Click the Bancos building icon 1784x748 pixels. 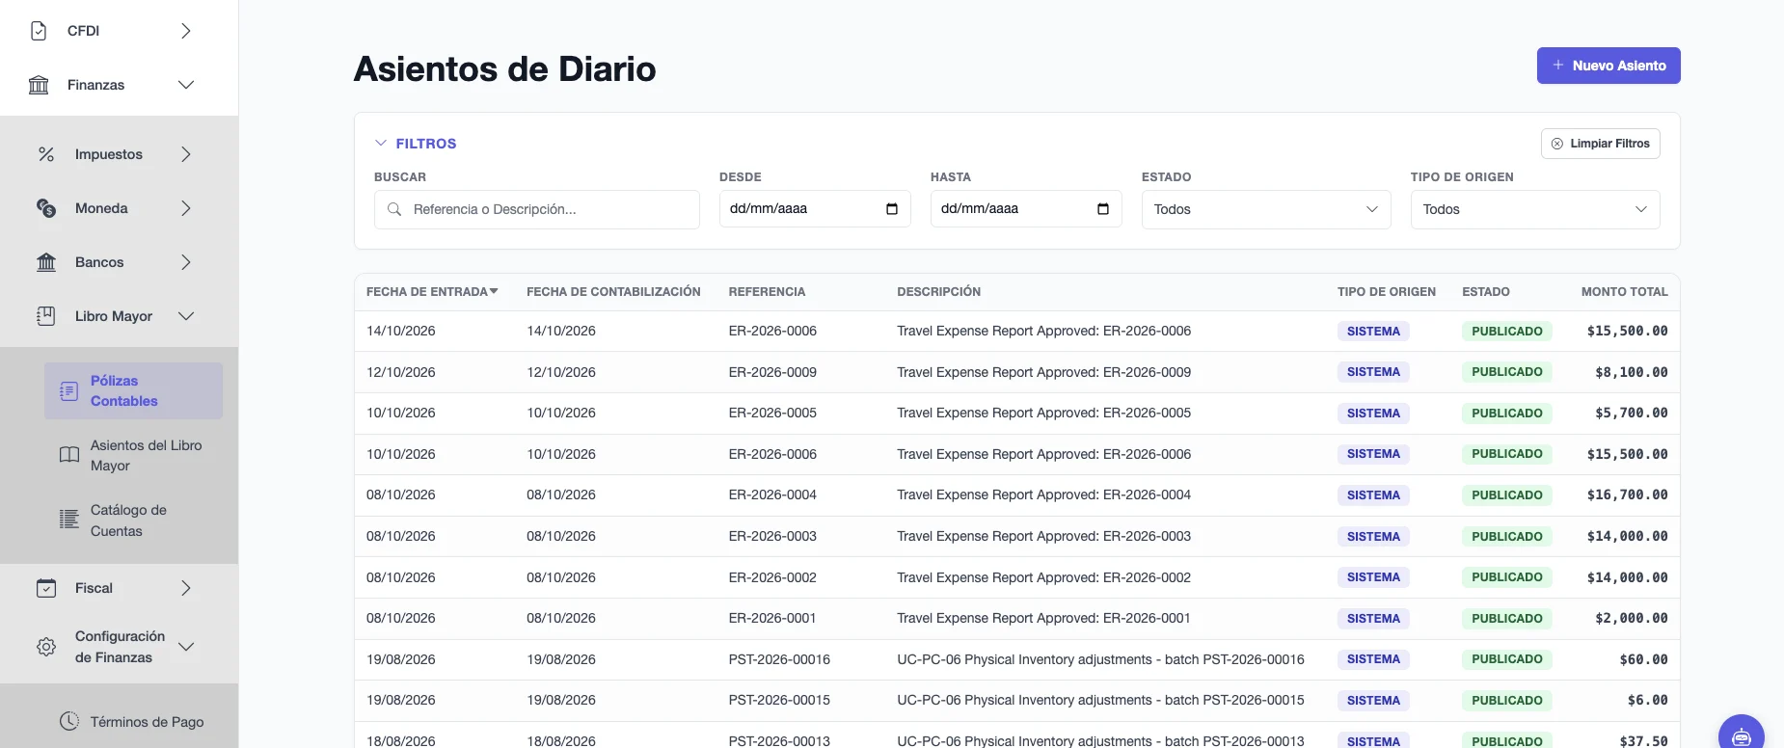click(46, 262)
